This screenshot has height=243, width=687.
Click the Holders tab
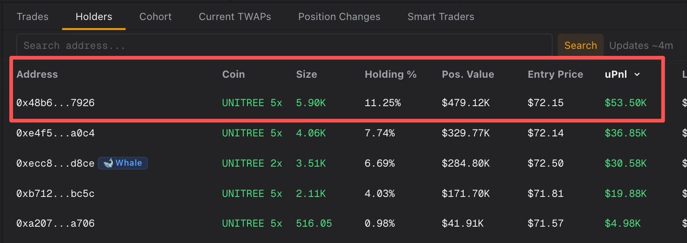[x=94, y=17]
